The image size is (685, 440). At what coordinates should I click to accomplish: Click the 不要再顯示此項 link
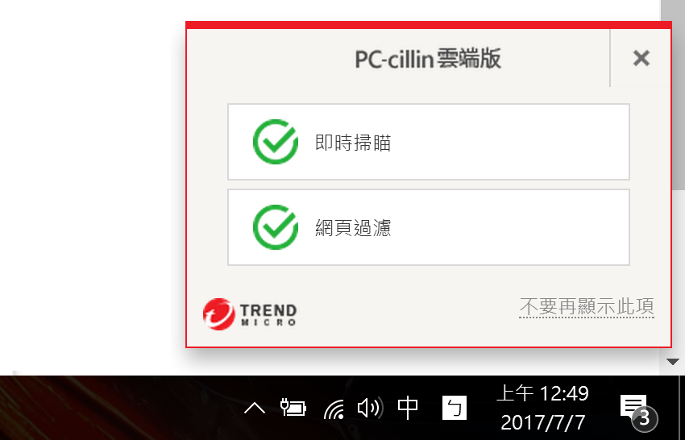(x=587, y=306)
